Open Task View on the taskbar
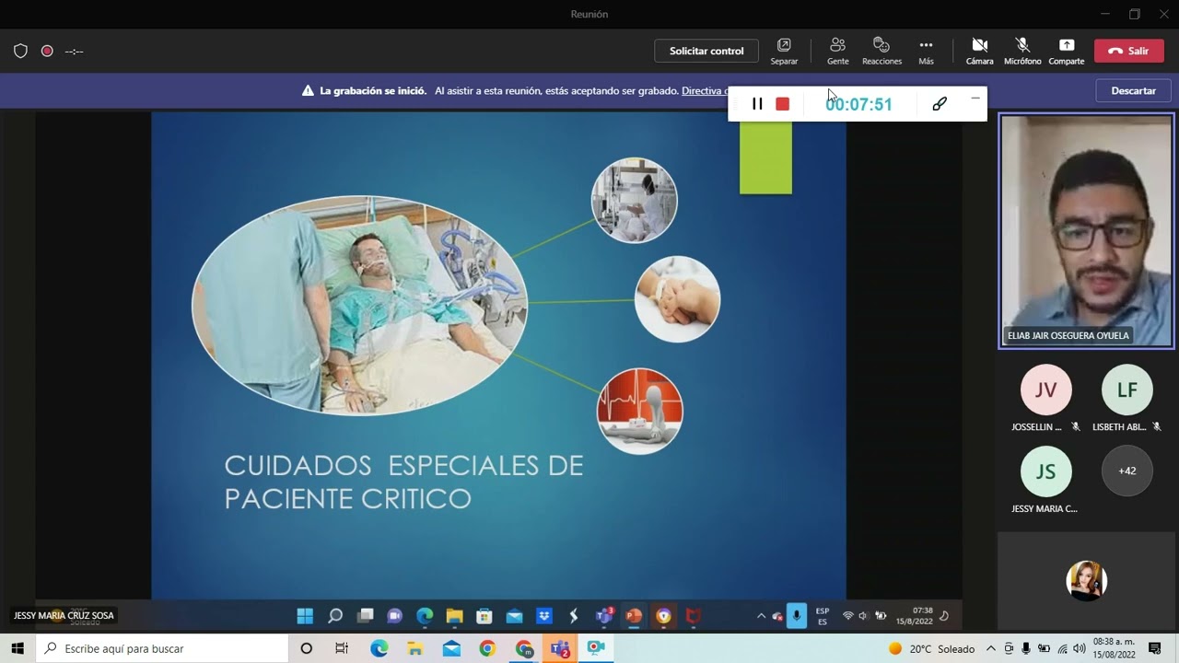 click(342, 648)
